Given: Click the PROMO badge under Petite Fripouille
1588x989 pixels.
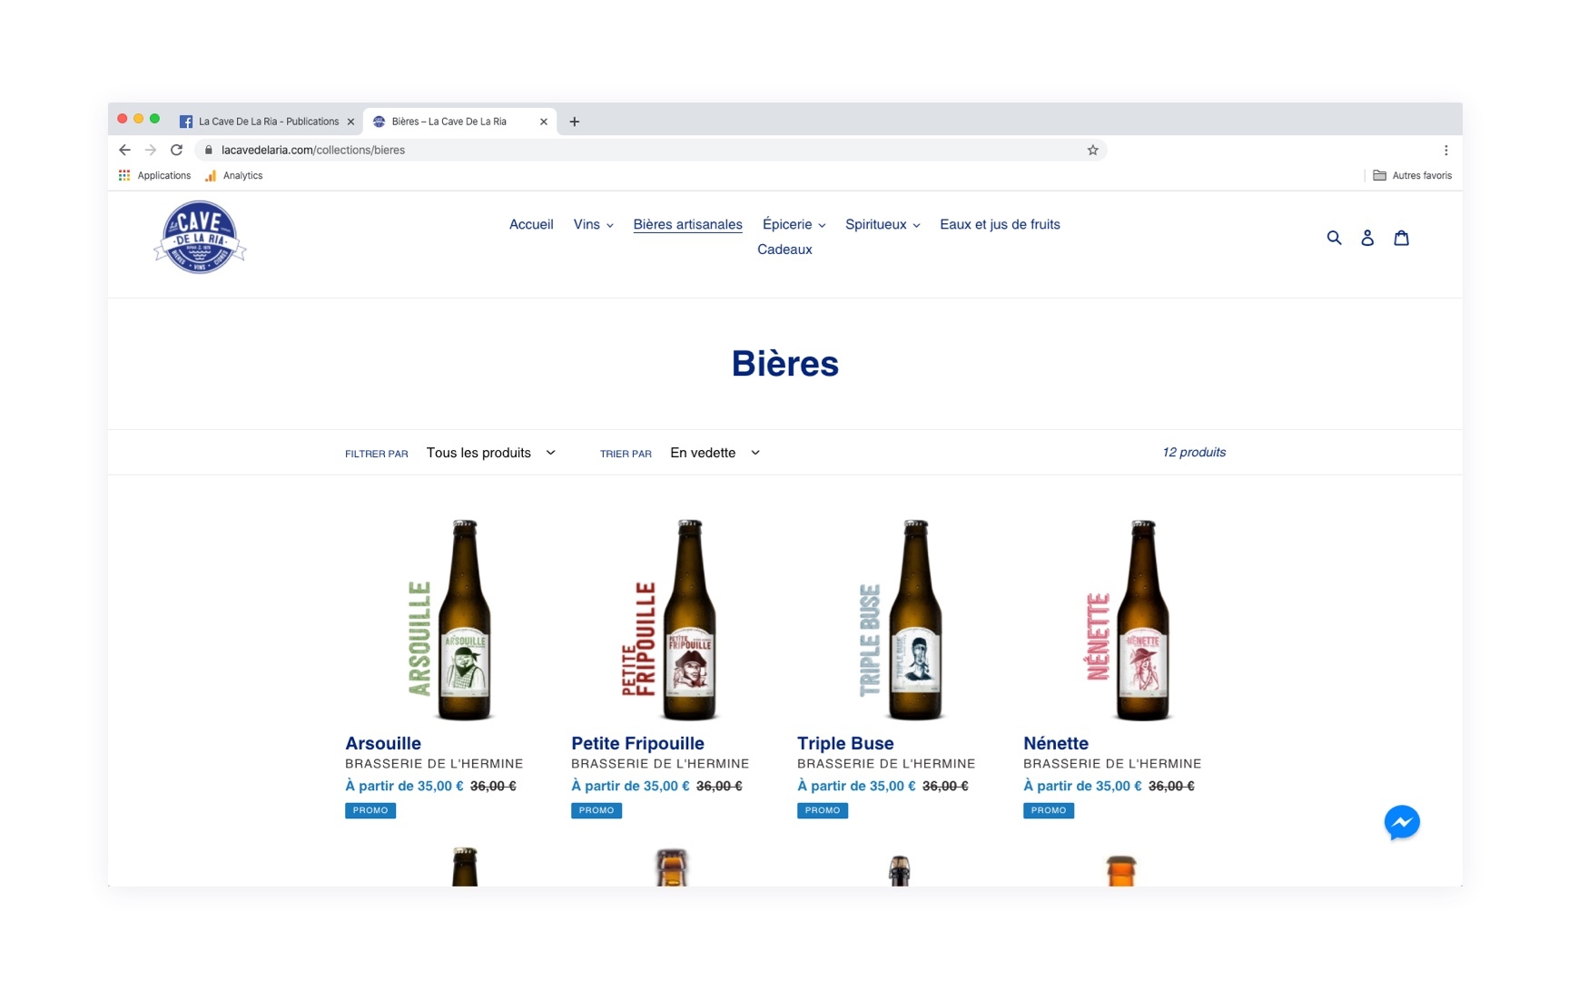Looking at the screenshot, I should click(x=597, y=811).
